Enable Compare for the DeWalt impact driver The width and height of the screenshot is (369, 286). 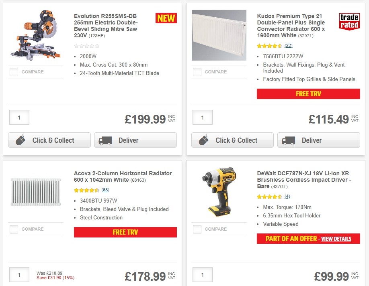coord(197,229)
